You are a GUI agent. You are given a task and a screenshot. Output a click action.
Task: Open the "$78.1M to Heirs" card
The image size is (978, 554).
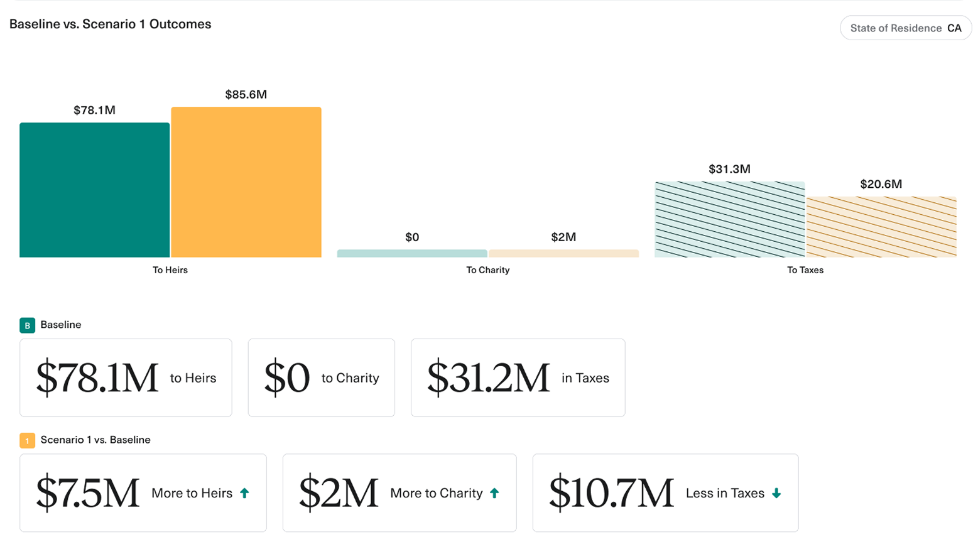coord(126,377)
